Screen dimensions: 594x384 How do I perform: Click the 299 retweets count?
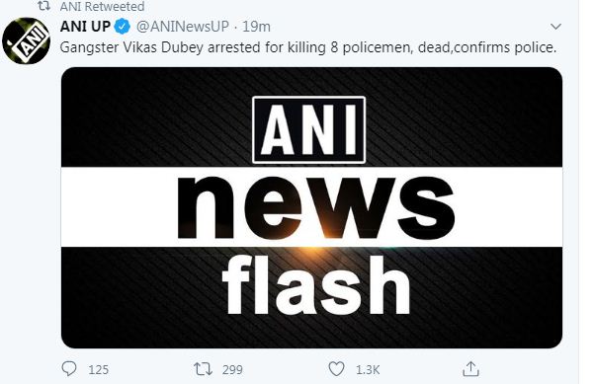(232, 369)
